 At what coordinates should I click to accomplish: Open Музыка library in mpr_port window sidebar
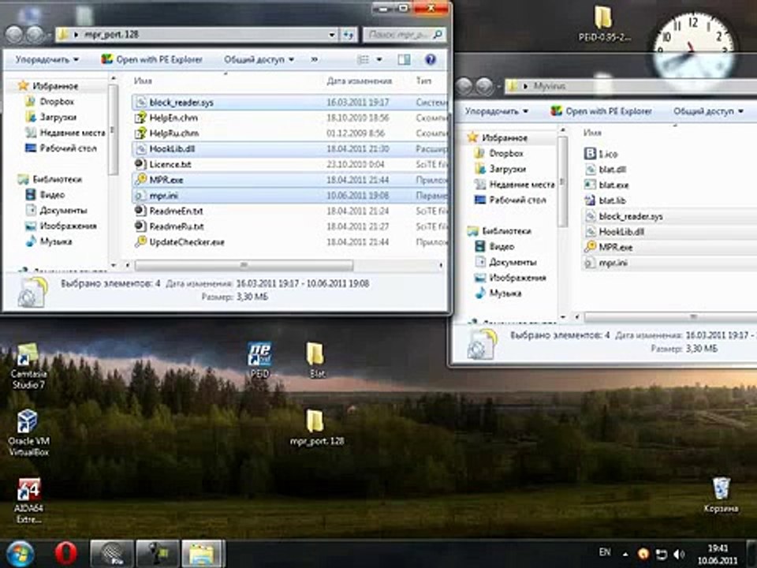point(49,241)
